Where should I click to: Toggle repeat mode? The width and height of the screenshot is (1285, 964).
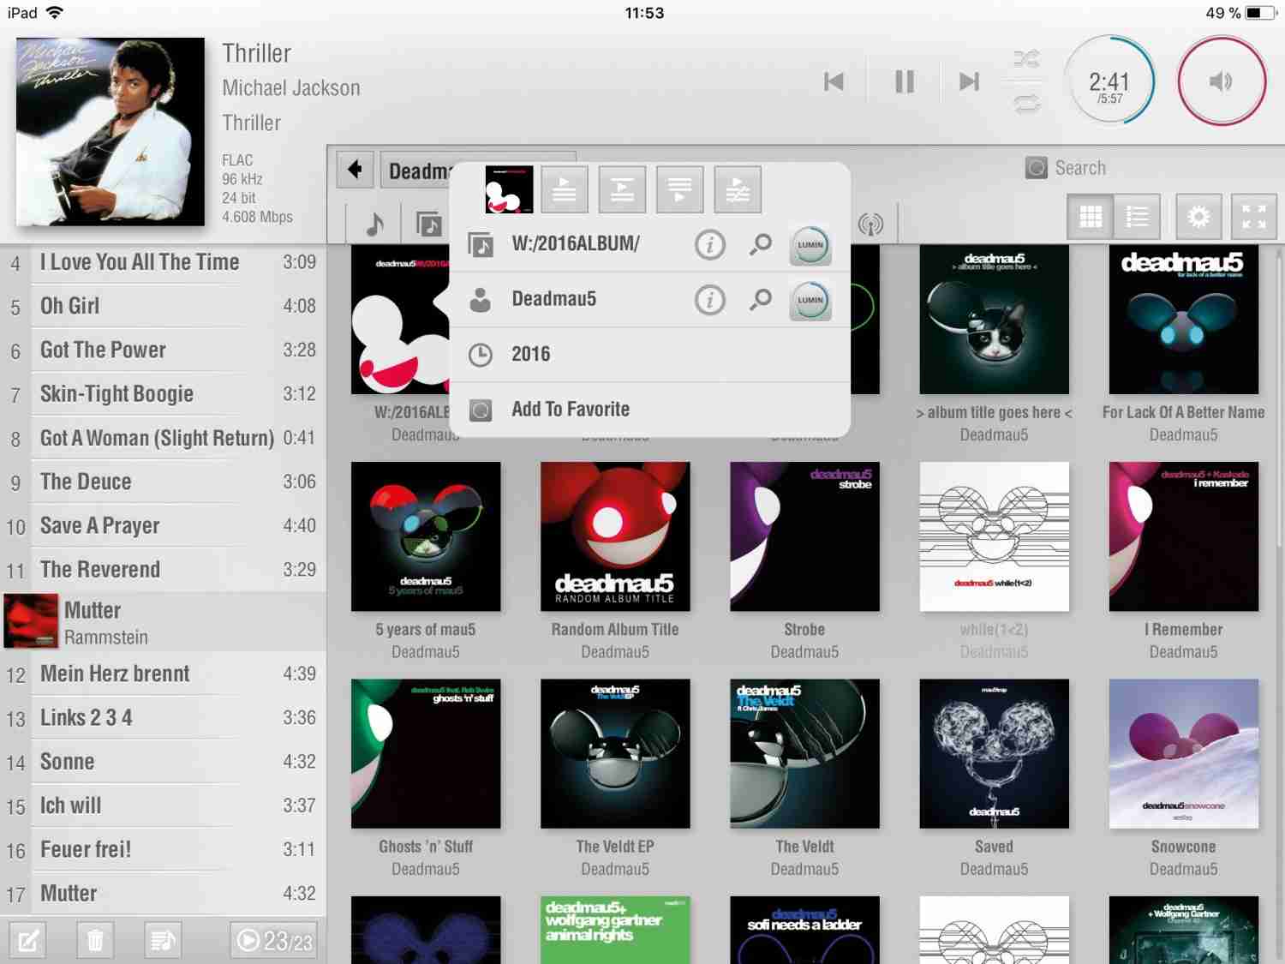tap(1026, 104)
